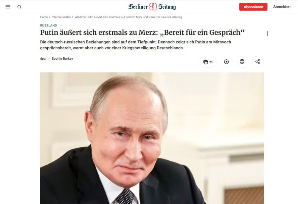Screen dimensions: 298x204
Task: Select the current article breadcrumb title
Action: [x=128, y=17]
